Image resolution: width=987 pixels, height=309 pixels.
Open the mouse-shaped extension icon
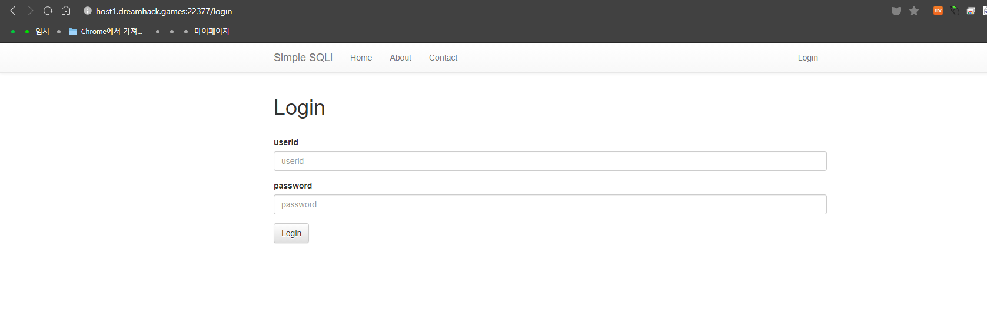[955, 11]
